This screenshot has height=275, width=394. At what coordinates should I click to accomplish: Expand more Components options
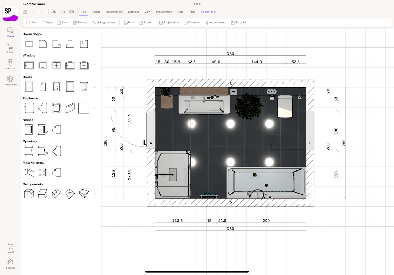(95, 194)
